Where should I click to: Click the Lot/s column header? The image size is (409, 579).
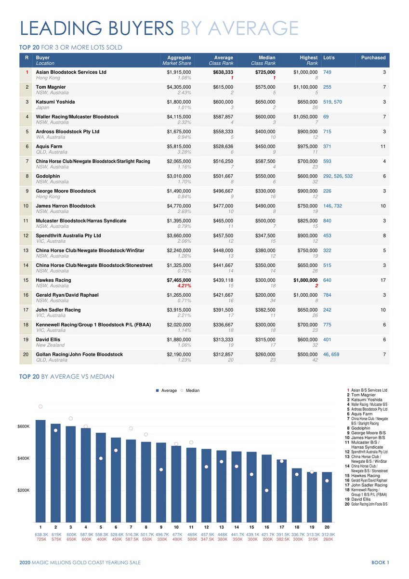(329, 57)
